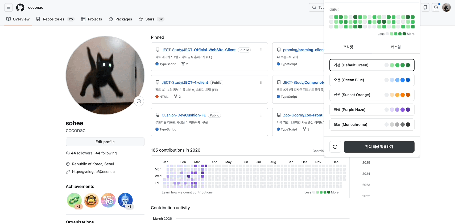
Task: Select contribution year 2024
Action: pyautogui.click(x=366, y=174)
